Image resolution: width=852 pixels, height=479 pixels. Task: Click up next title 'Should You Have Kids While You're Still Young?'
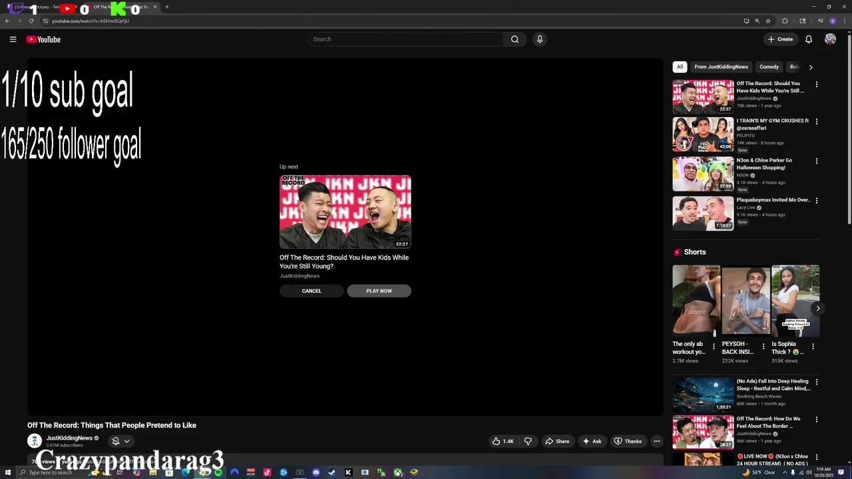[x=344, y=261]
